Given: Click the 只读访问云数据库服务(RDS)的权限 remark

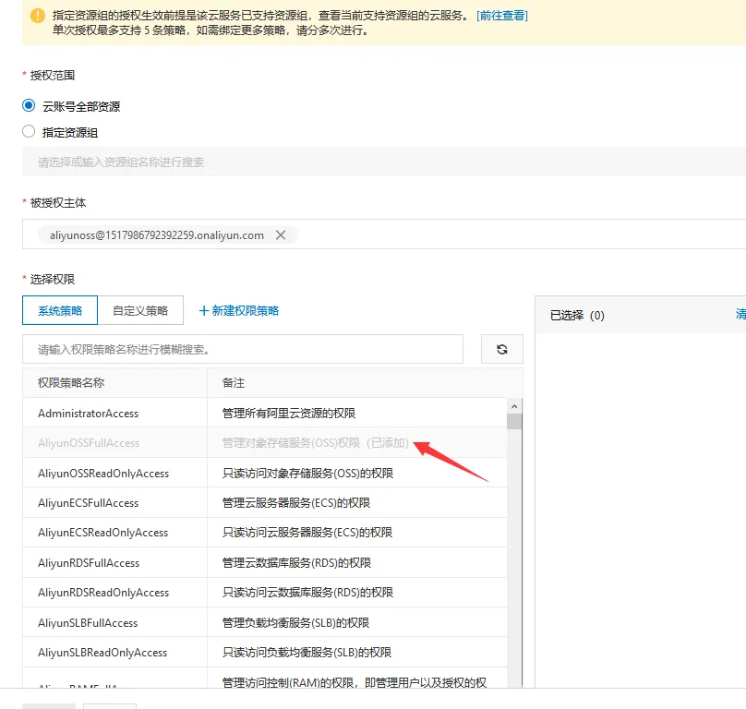Looking at the screenshot, I should coord(307,592).
